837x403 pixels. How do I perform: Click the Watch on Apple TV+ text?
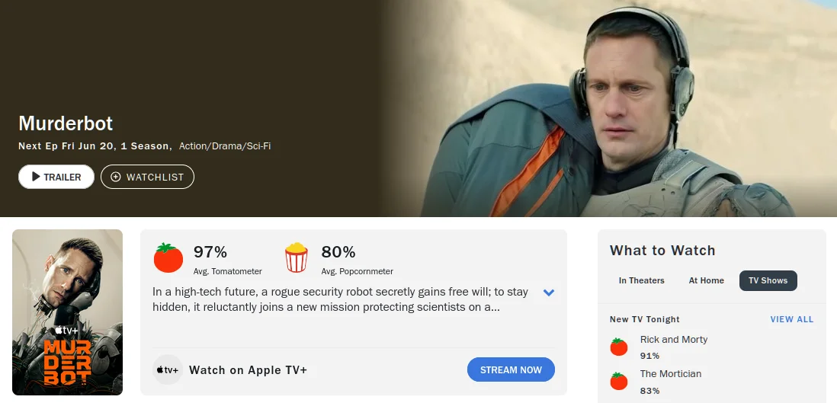click(249, 370)
